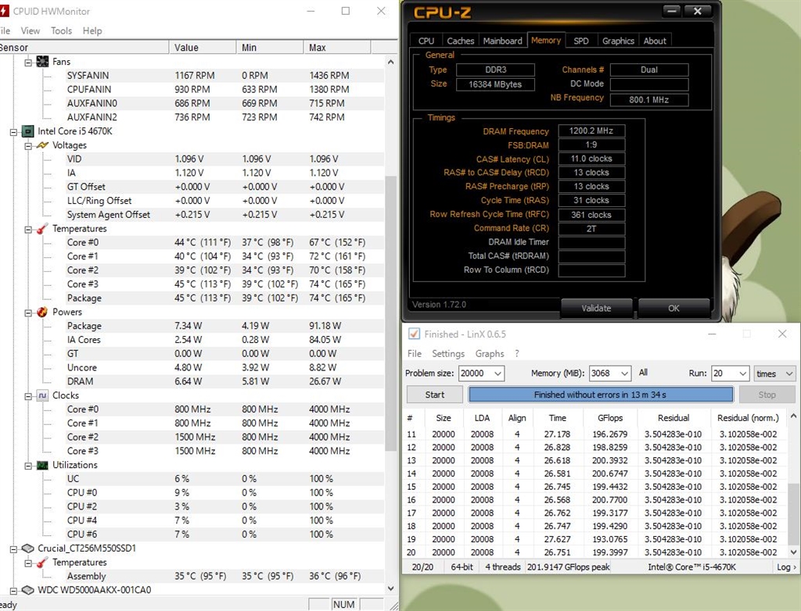Open the View menu in HWMonitor
This screenshot has height=611, width=801.
click(31, 30)
